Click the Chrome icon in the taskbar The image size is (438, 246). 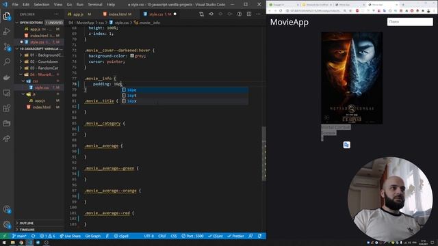(x=21, y=243)
